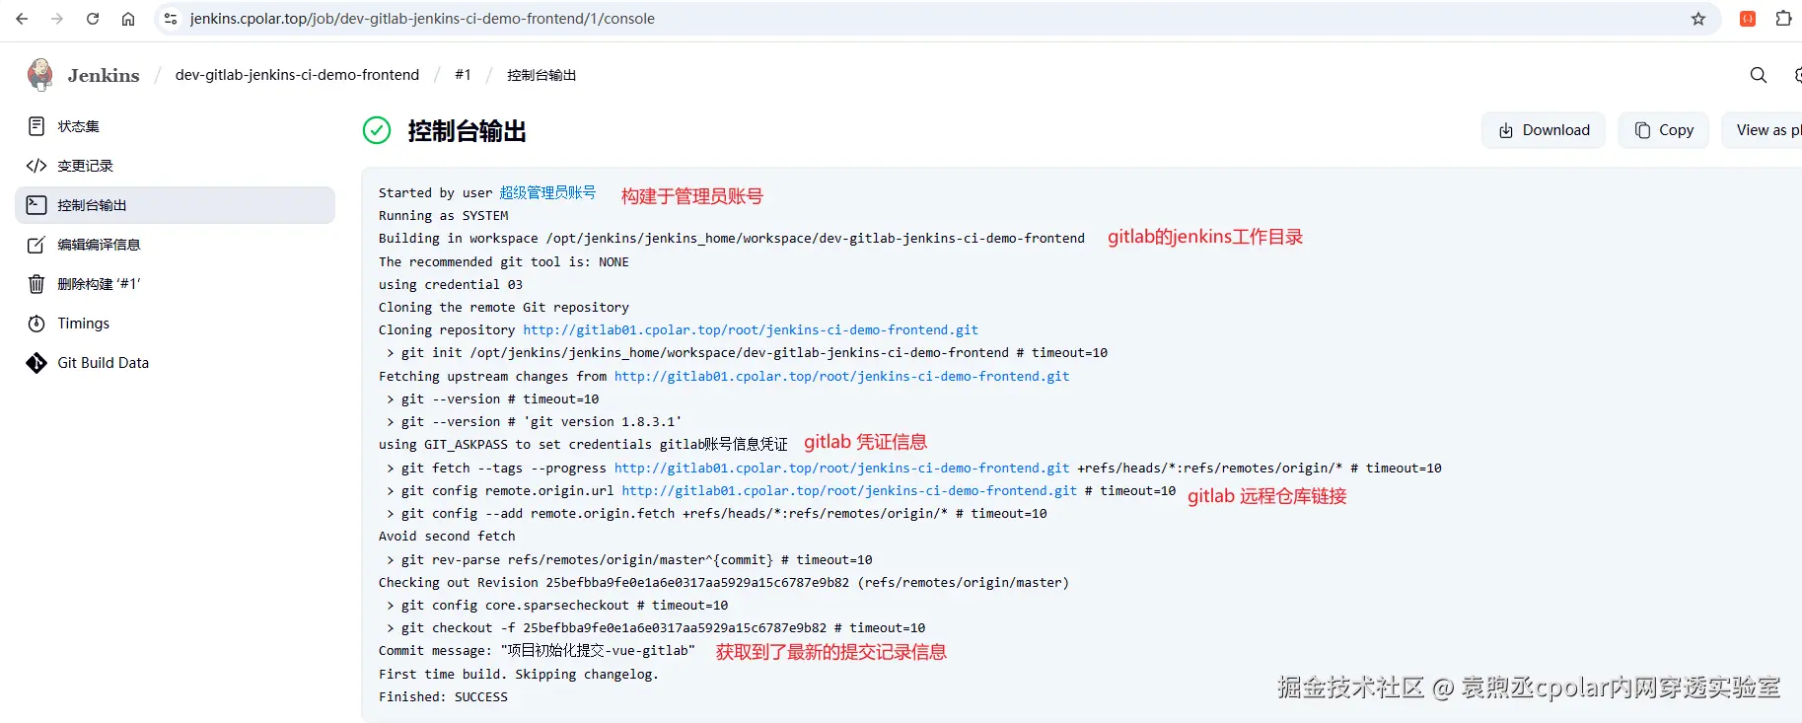Click the 变更记录 code icon
Image resolution: width=1802 pixels, height=723 pixels.
[36, 166]
